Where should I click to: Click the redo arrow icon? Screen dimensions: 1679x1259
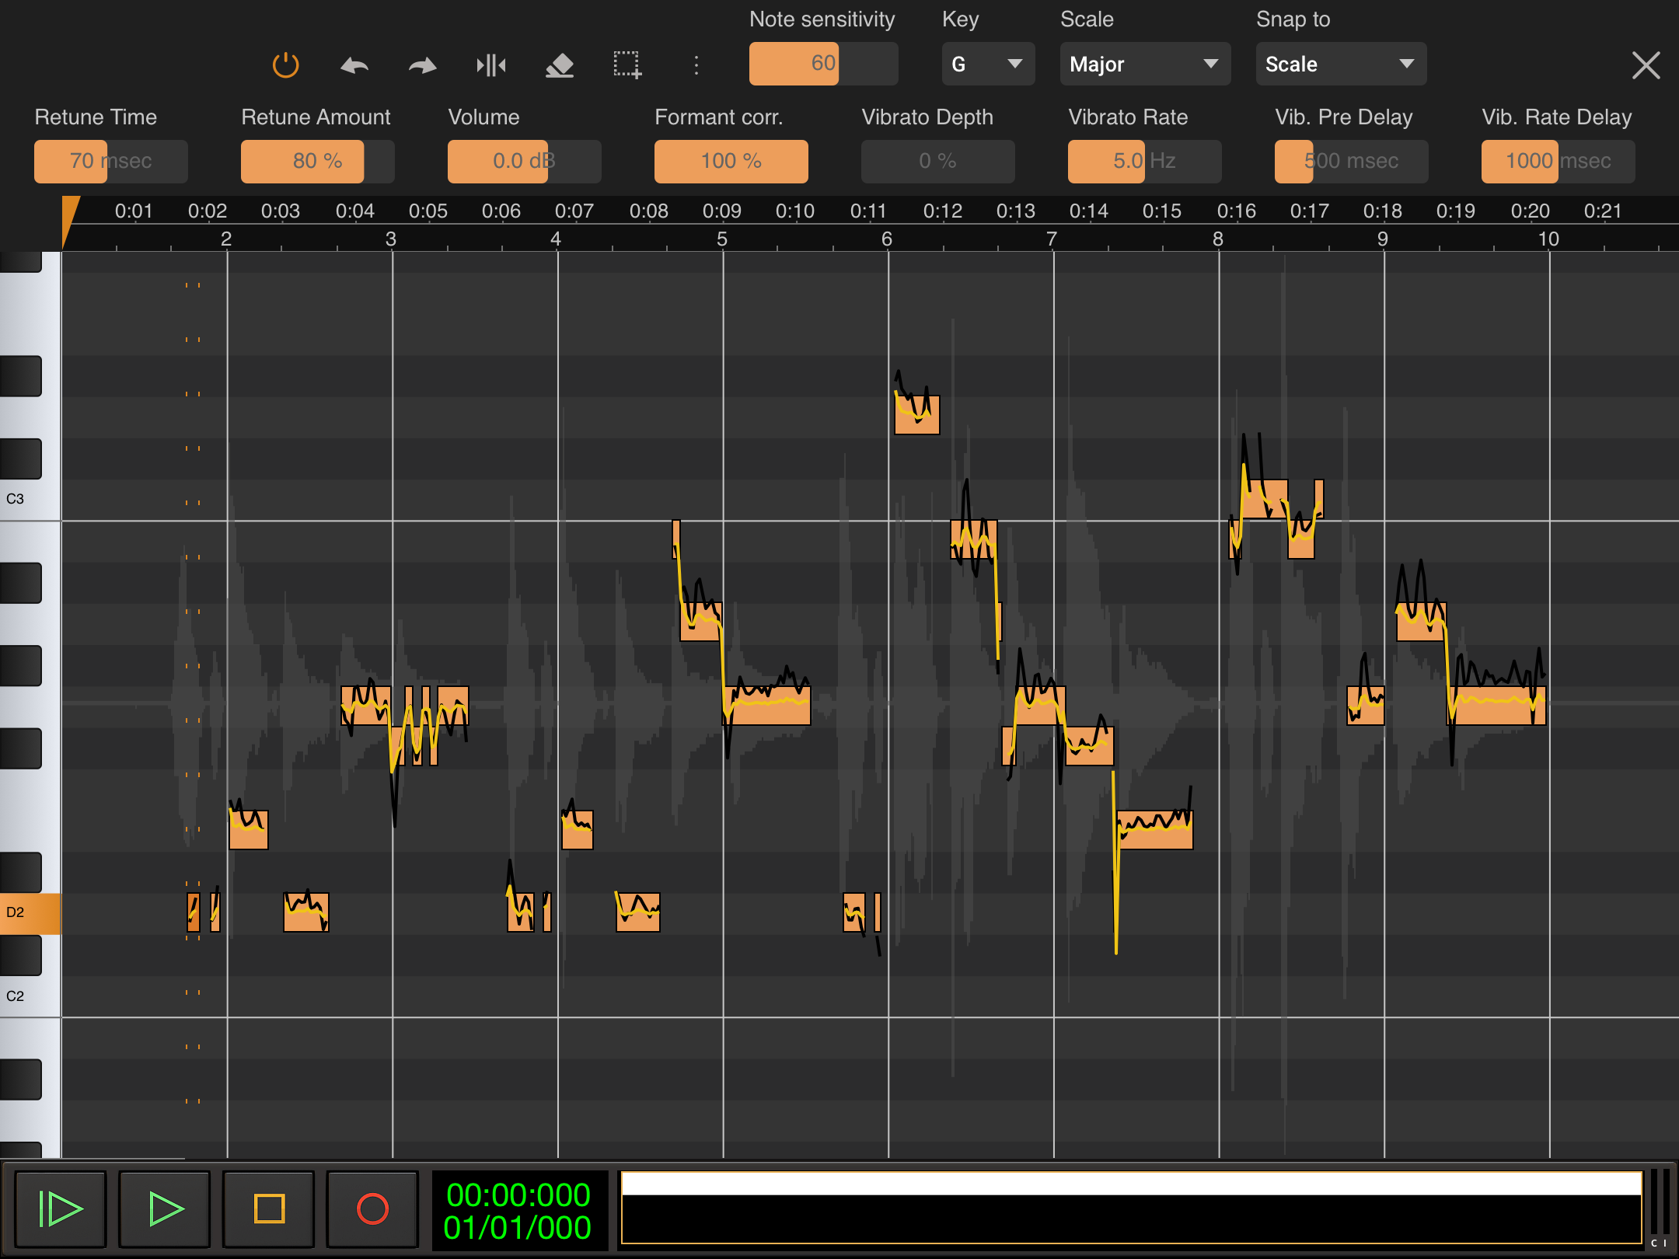click(422, 65)
